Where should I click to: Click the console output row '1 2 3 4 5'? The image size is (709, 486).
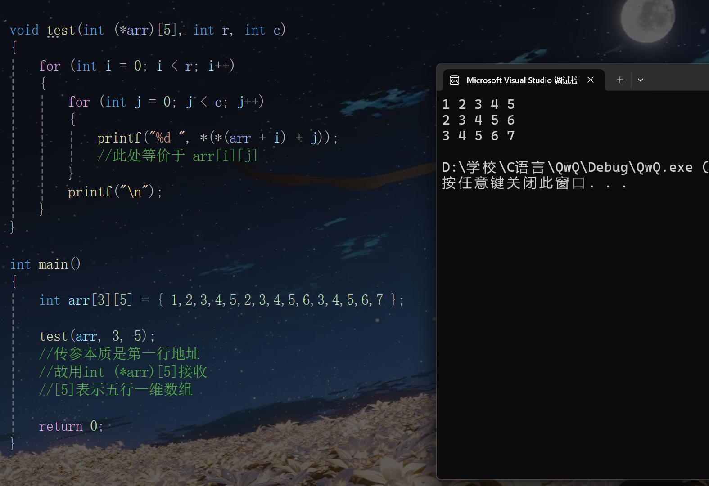click(x=479, y=104)
